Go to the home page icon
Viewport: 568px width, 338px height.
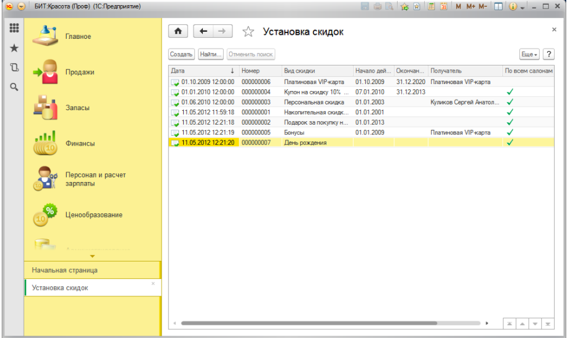point(178,32)
